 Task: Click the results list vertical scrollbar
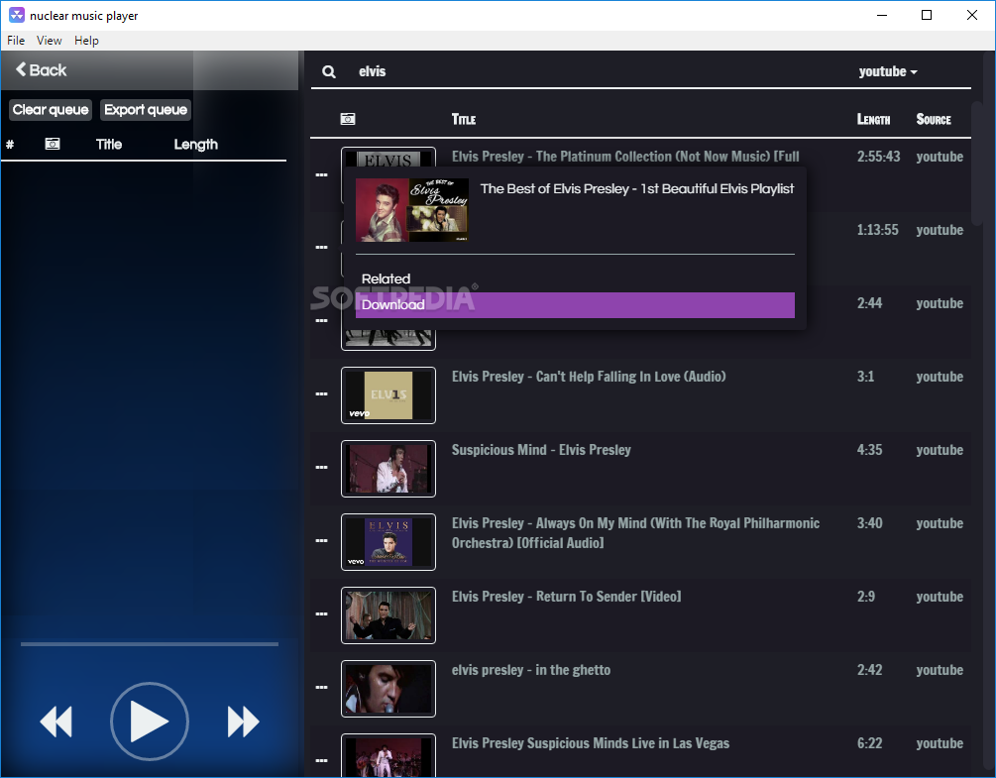(x=977, y=162)
